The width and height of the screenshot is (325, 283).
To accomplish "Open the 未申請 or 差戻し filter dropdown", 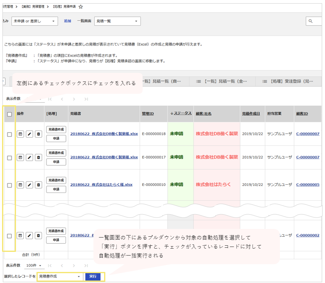I will pyautogui.click(x=35, y=21).
